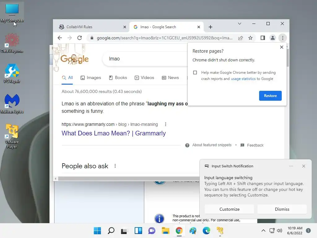Screen dimensions: 317x238
Task: Tick the crash reports checkbox
Action: [x=195, y=73]
